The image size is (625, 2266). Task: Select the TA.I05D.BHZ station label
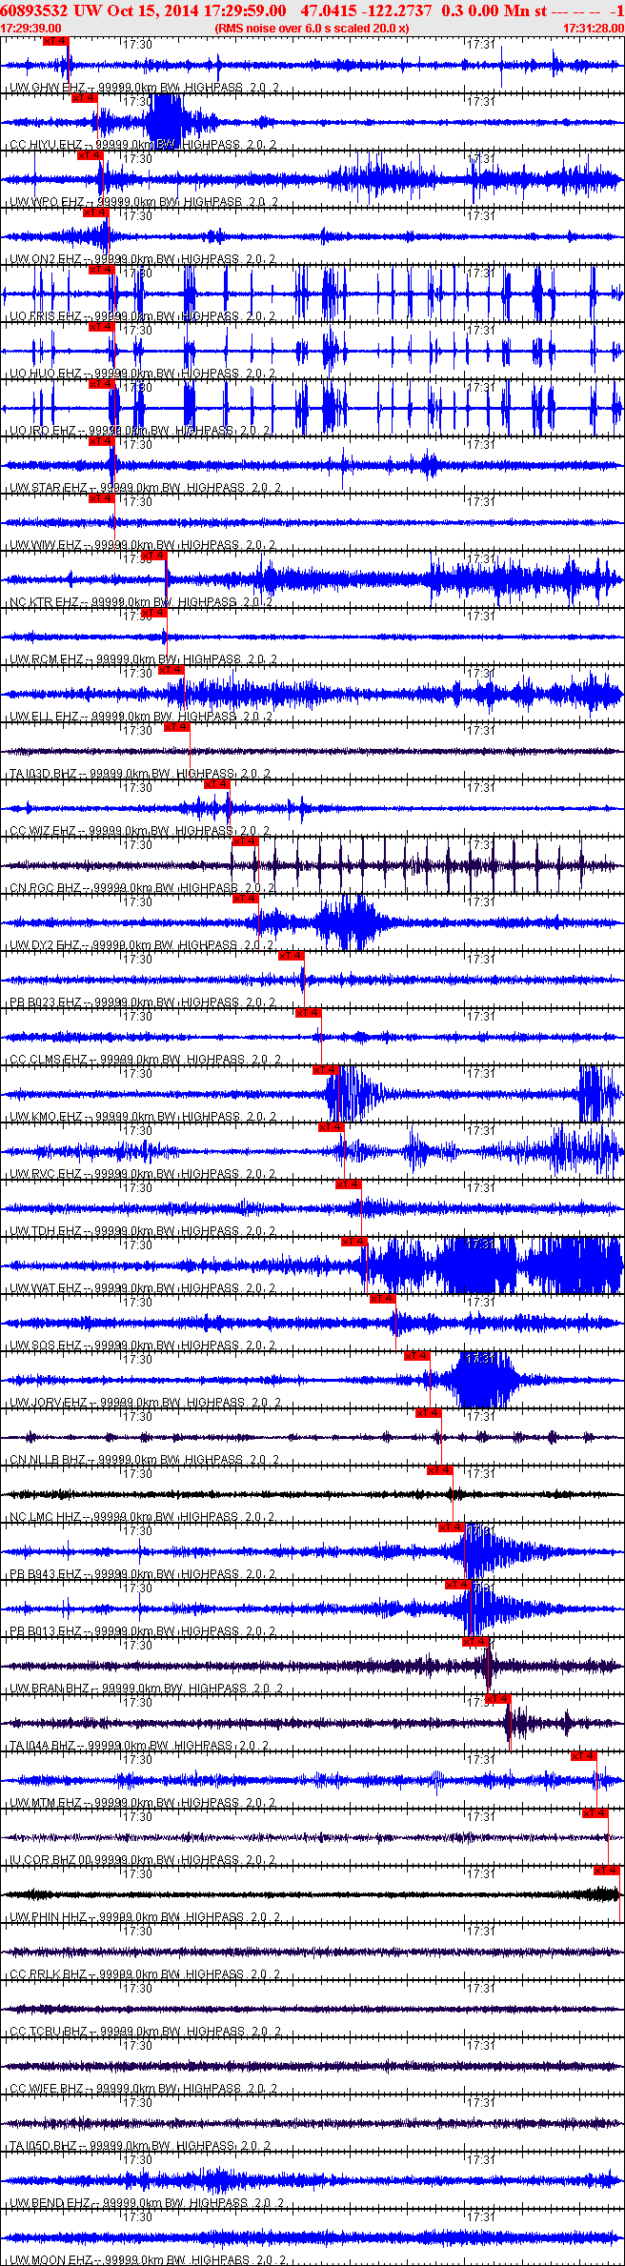coord(46,2146)
